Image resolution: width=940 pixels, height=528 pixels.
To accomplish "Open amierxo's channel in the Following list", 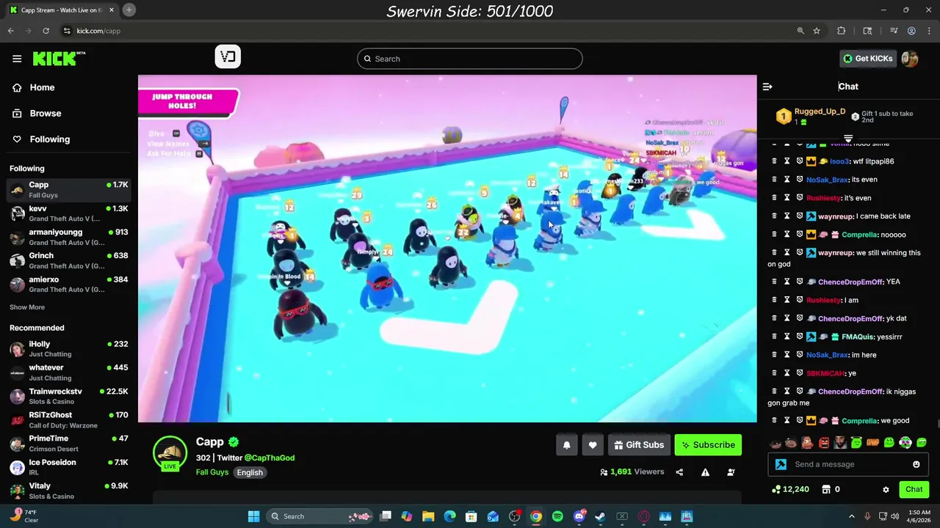I will 69,284.
